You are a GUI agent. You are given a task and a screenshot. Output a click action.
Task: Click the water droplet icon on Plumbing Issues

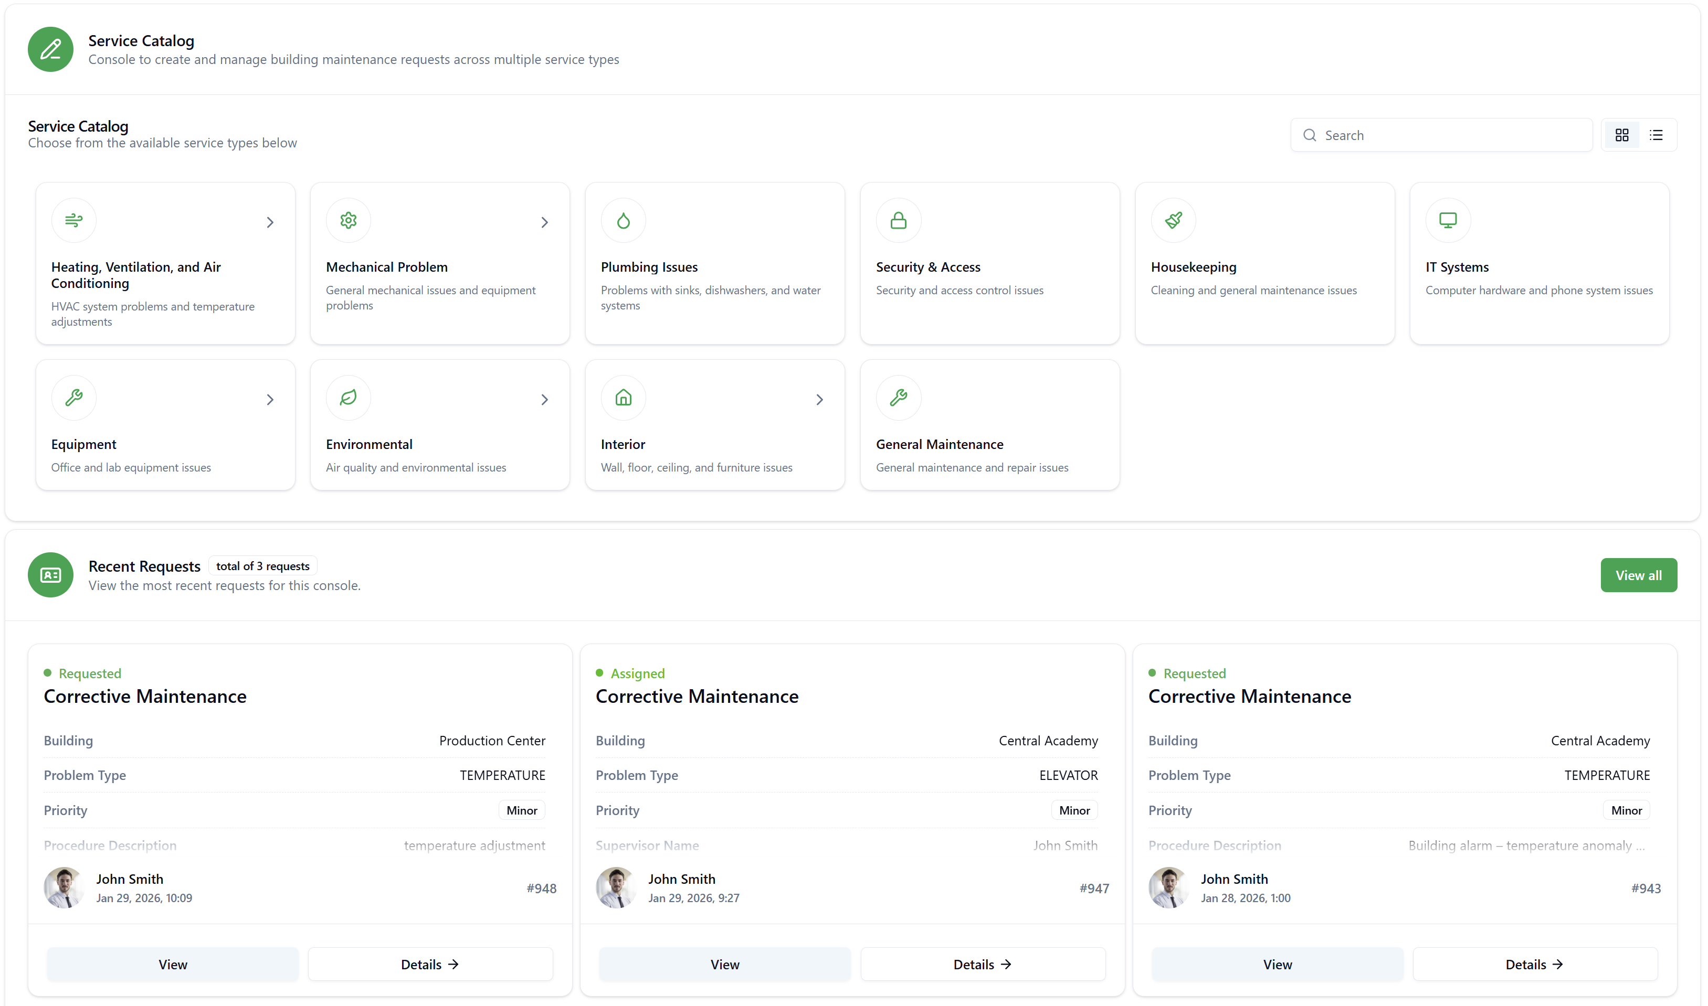(x=624, y=220)
